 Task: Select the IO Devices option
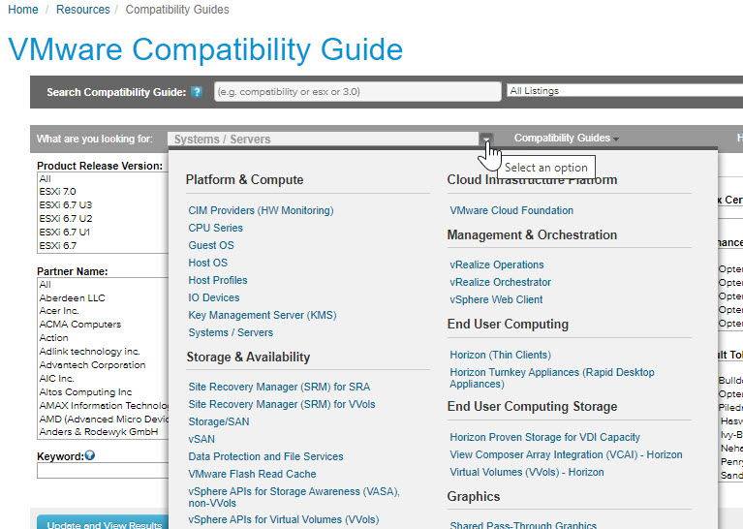214,297
